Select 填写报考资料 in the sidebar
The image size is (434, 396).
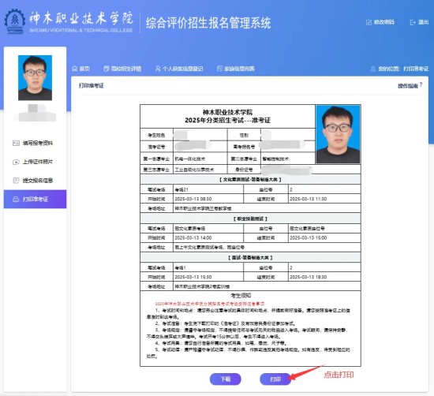click(36, 143)
